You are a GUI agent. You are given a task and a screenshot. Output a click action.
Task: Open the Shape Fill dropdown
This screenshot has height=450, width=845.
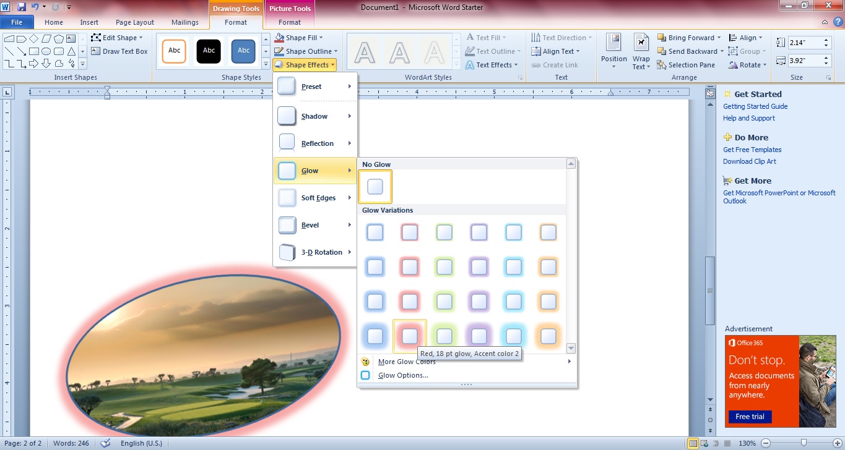(301, 37)
